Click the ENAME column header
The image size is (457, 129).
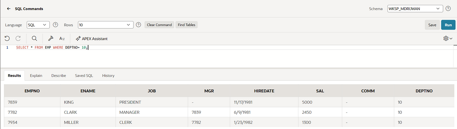(88, 91)
